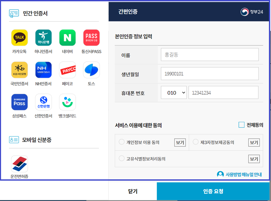The width and height of the screenshot is (271, 201).
Task: Click the 휴대폰 번호 field label
Action: pos(133,93)
